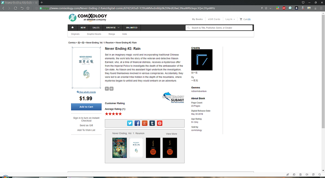325x178 pixels.
Task: Click the HD badge
Action: [111, 89]
